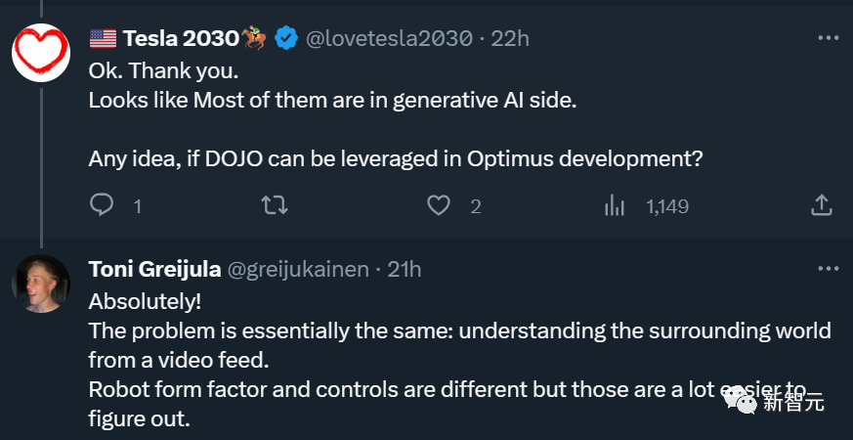Open the 22h timestamp link
The width and height of the screenshot is (853, 440).
pyautogui.click(x=510, y=39)
